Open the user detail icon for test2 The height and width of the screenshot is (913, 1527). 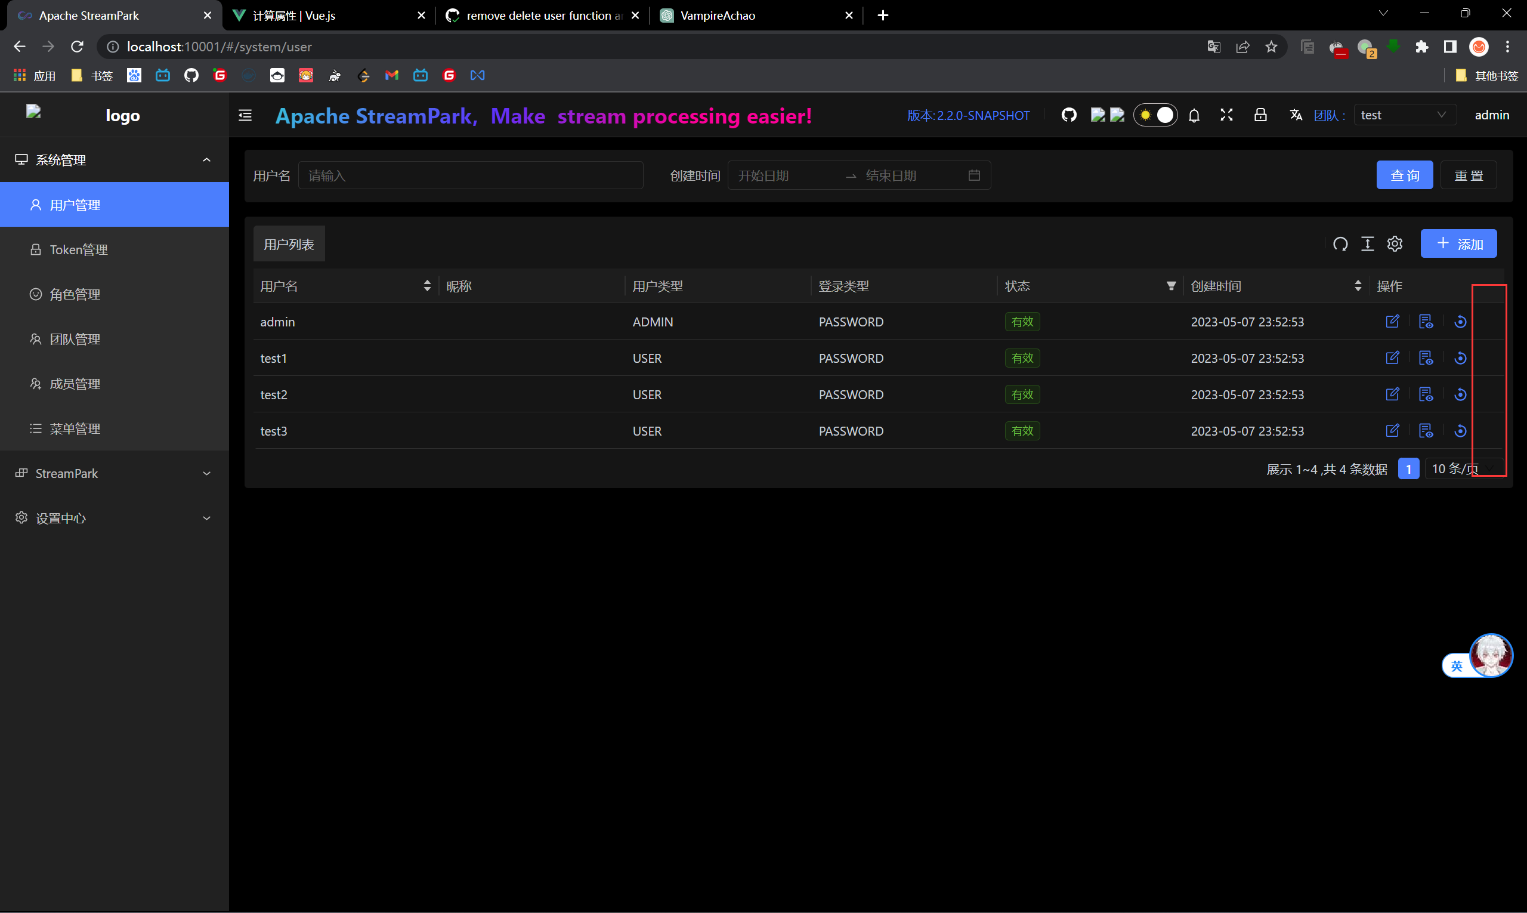click(1426, 394)
